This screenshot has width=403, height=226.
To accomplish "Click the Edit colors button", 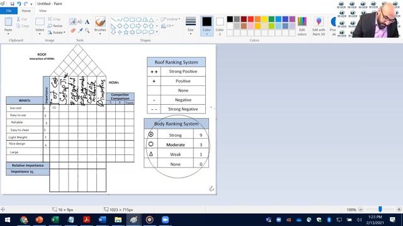I will coord(302,26).
